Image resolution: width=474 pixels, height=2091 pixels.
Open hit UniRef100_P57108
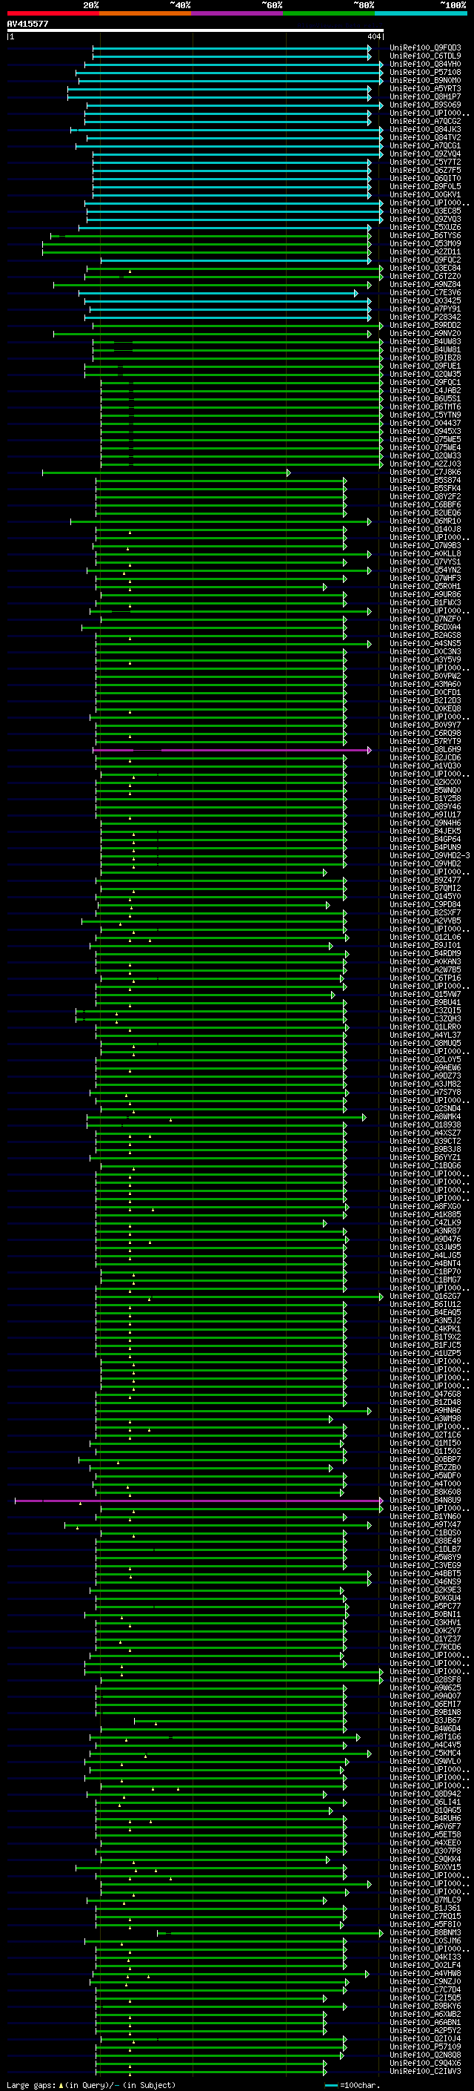click(425, 72)
